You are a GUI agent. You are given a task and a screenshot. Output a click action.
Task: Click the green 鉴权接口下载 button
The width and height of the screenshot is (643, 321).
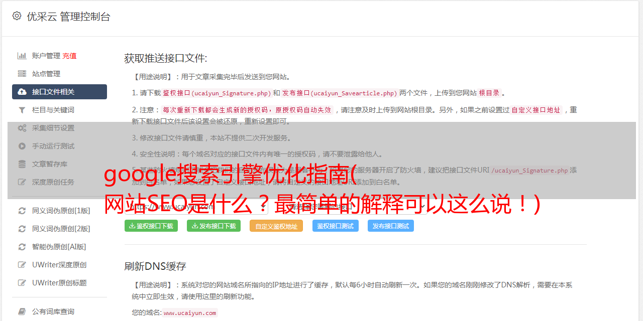(x=151, y=226)
